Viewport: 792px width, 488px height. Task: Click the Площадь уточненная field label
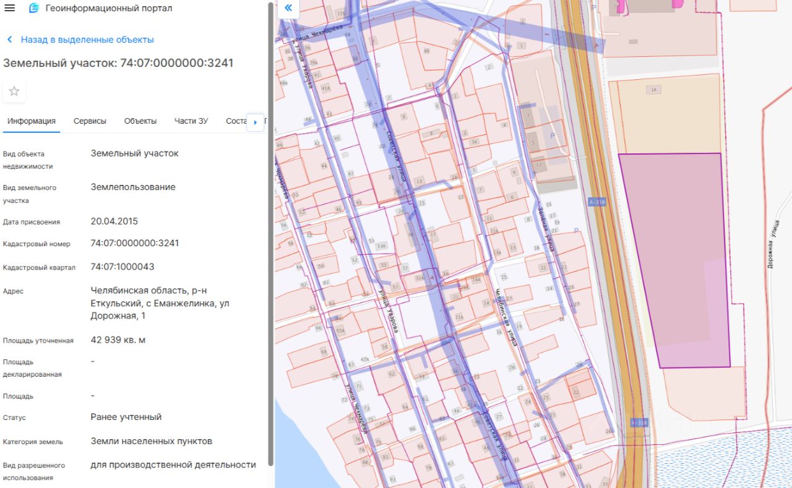38,341
